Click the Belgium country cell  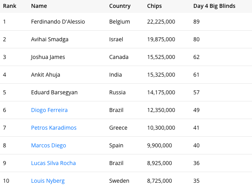coord(120,22)
